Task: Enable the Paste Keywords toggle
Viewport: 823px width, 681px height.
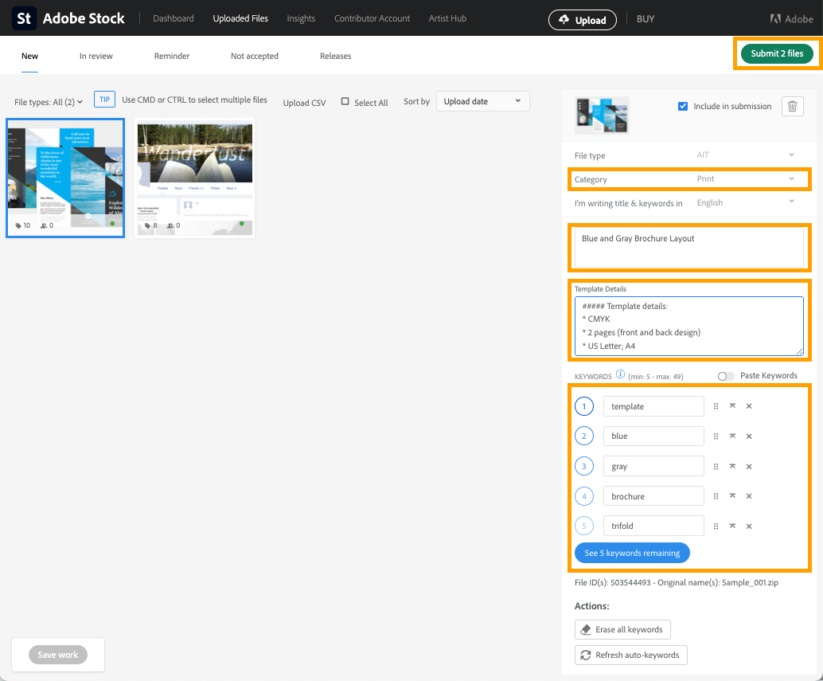Action: tap(725, 376)
